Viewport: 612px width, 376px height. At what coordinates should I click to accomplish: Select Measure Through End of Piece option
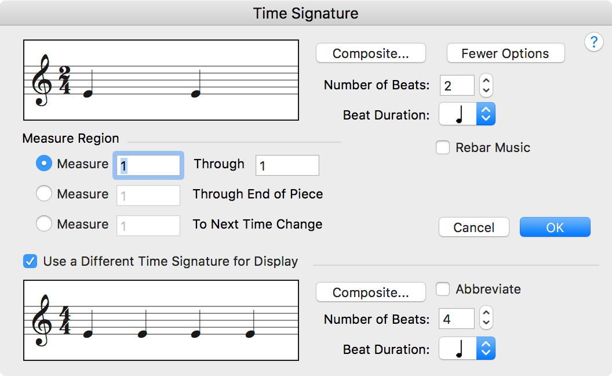(x=44, y=194)
